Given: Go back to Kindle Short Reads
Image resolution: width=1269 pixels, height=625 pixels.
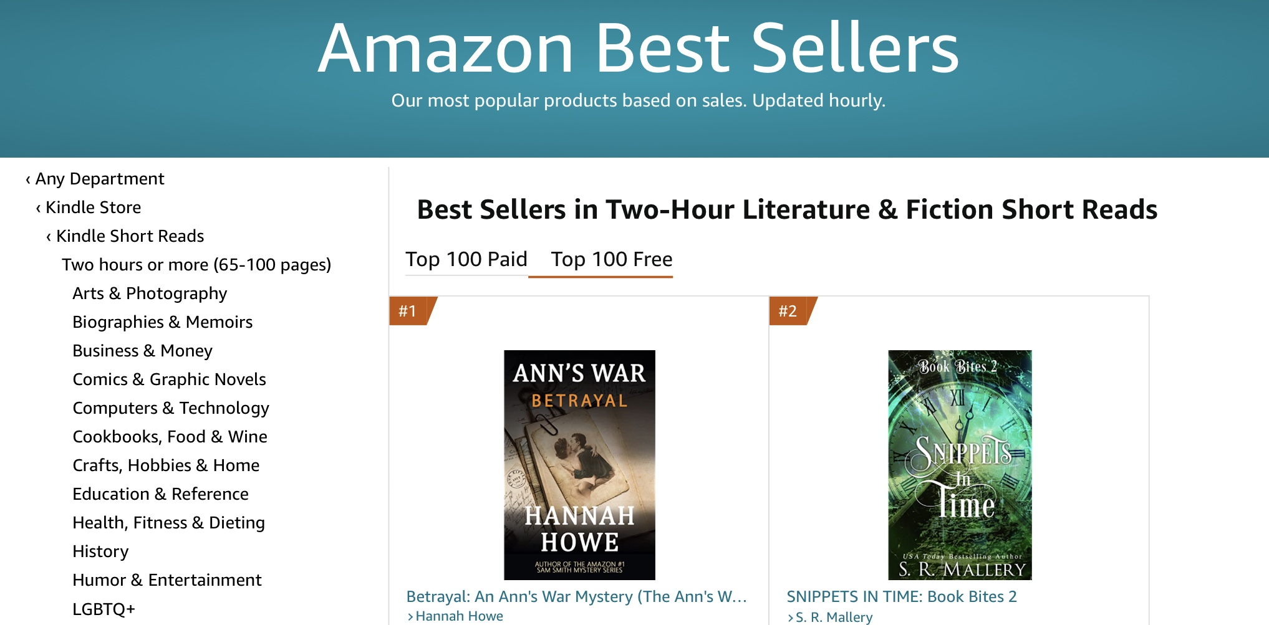Looking at the screenshot, I should [130, 236].
